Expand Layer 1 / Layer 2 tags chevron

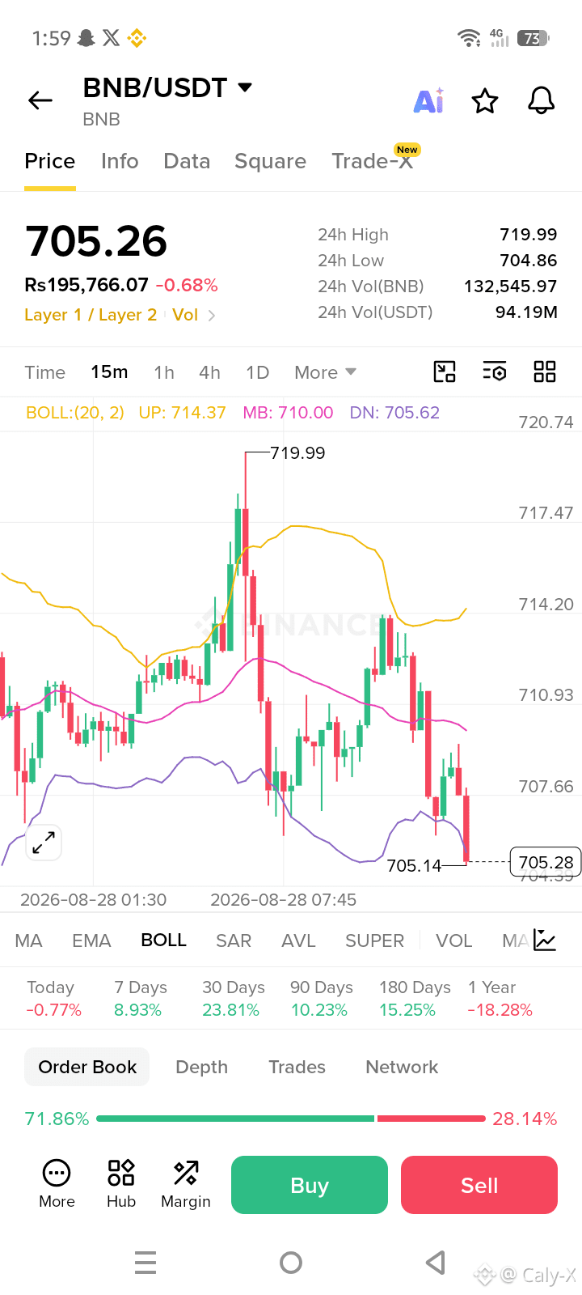pos(212,316)
